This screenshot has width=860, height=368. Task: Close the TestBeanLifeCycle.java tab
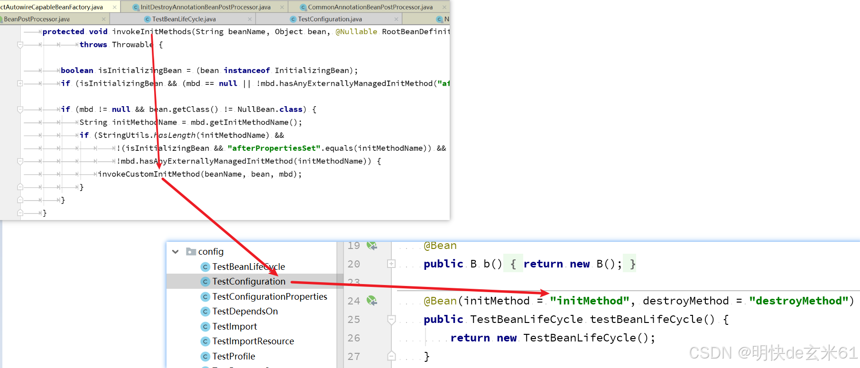click(250, 19)
